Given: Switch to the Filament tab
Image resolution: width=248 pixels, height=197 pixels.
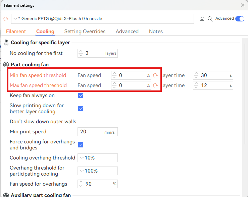Looking at the screenshot, I should click(x=16, y=31).
